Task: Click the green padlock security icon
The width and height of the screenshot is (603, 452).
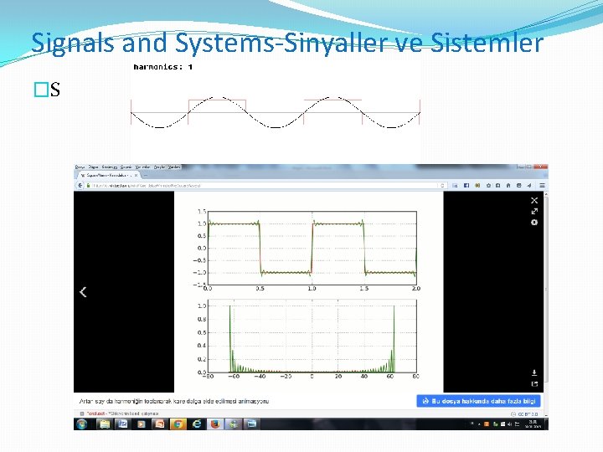Action: click(x=88, y=185)
